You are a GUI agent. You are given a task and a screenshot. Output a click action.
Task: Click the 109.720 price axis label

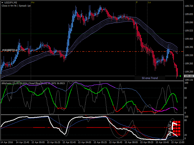coord(189,6)
